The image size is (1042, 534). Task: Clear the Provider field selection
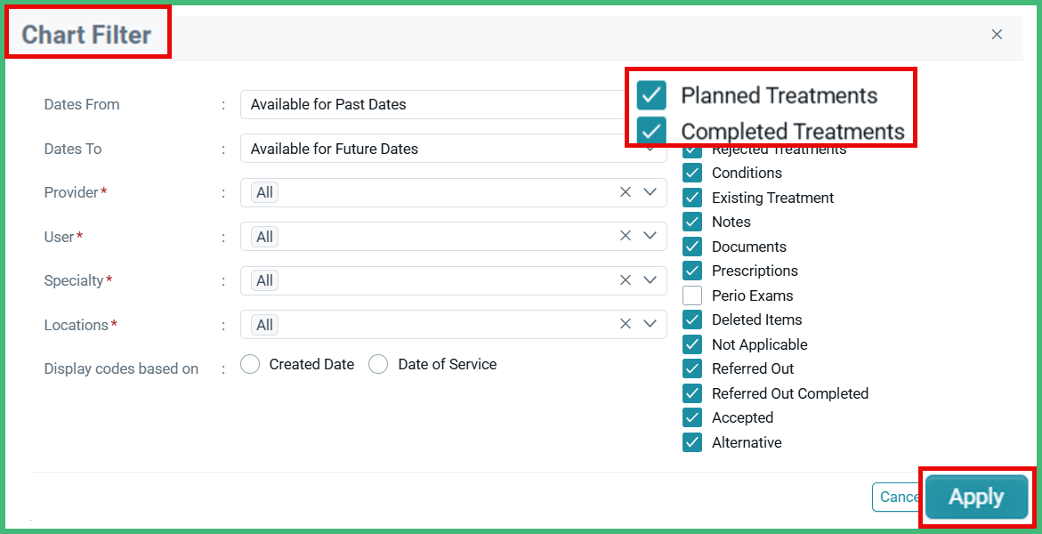[x=625, y=192]
